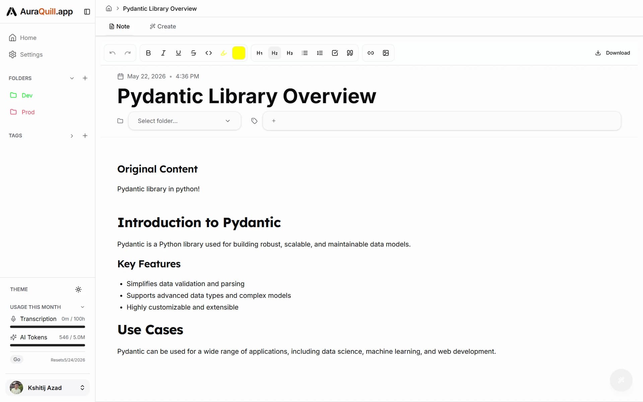Download the note
This screenshot has height=402, width=643.
(x=613, y=53)
